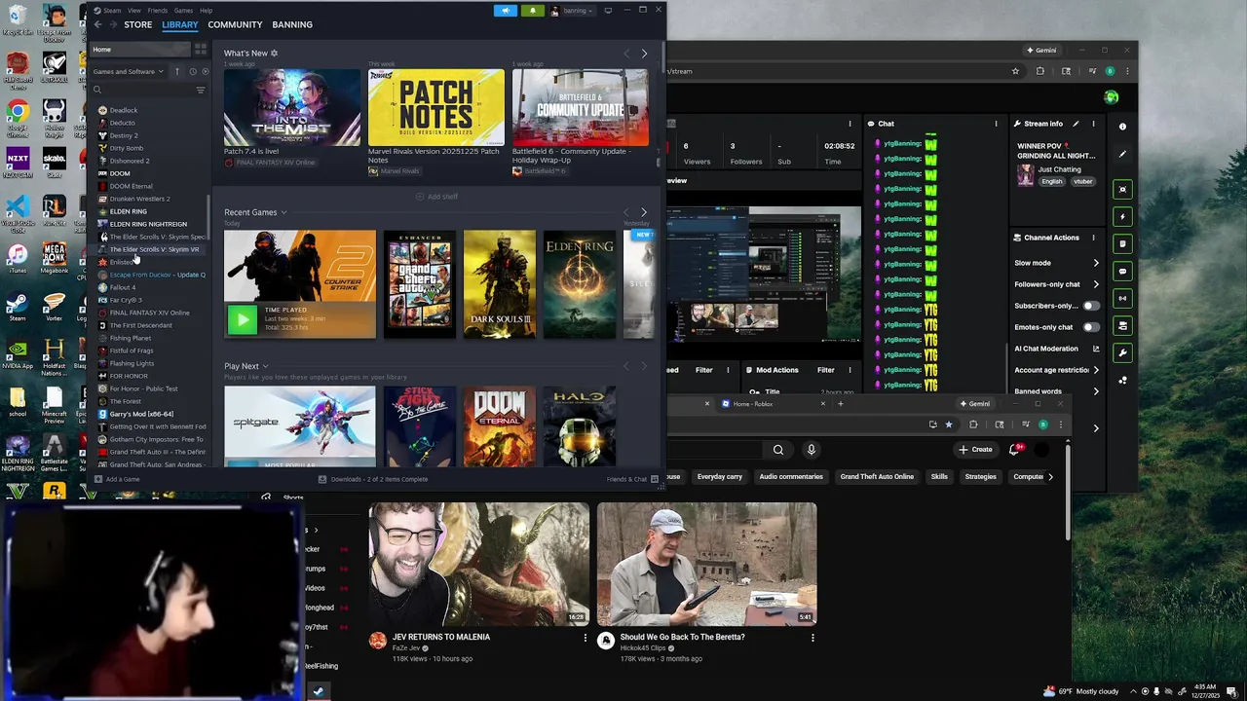Image resolution: width=1247 pixels, height=701 pixels.
Task: Sort Steam library by recent activity clock
Action: (x=192, y=71)
